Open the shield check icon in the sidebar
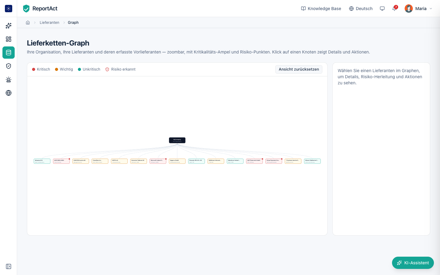This screenshot has width=440, height=275. point(9,66)
